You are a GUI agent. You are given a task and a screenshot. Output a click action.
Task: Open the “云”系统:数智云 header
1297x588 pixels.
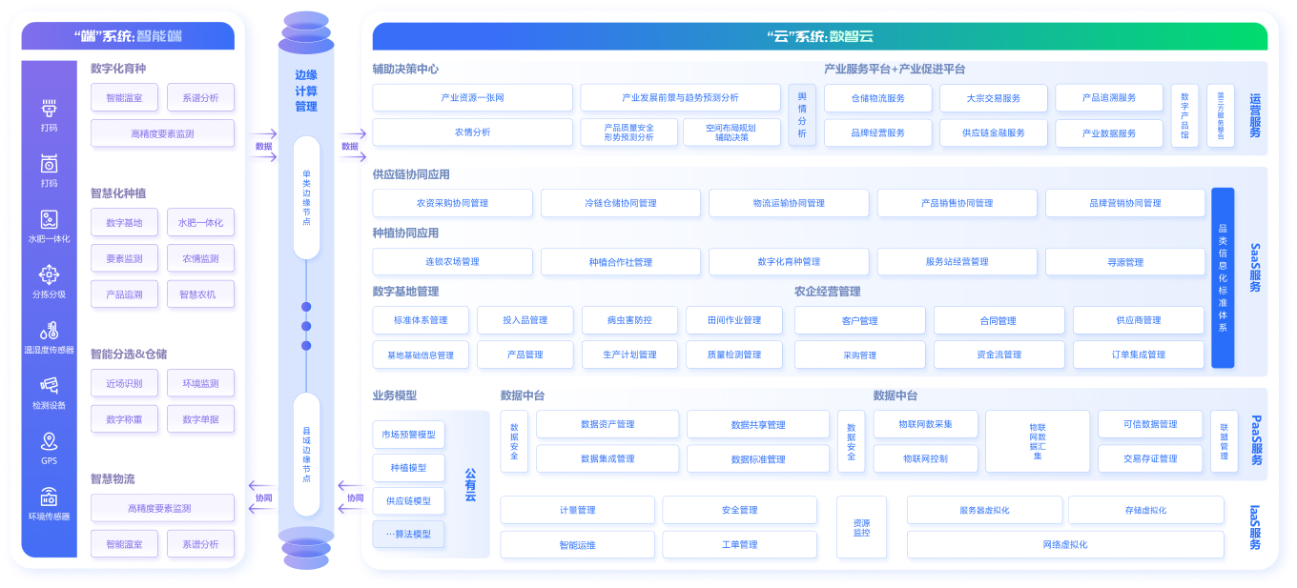tap(819, 36)
